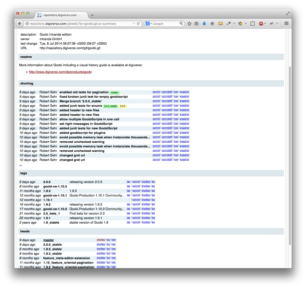306x288 pixels.
Task: Expand the Adblock Plus dropdown arrow
Action: pyautogui.click(x=265, y=24)
